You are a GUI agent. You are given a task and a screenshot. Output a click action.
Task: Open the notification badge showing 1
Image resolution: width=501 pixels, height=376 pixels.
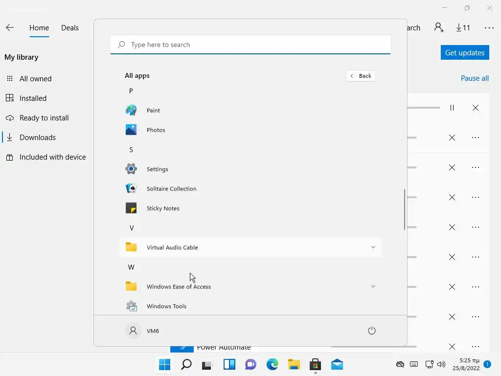pos(487,364)
